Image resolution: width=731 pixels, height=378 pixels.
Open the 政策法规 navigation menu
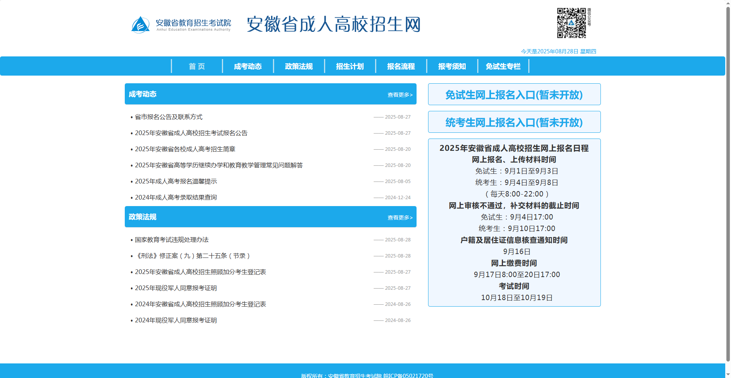click(x=298, y=66)
